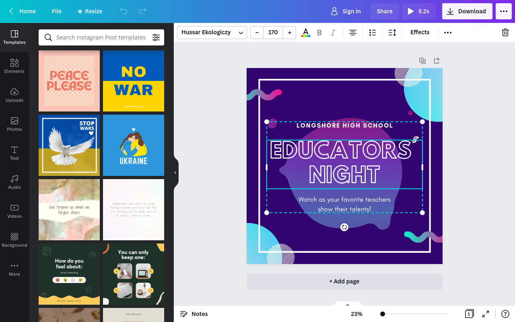Screen dimensions: 515x322
Task: Click the Share button
Action: [385, 11]
